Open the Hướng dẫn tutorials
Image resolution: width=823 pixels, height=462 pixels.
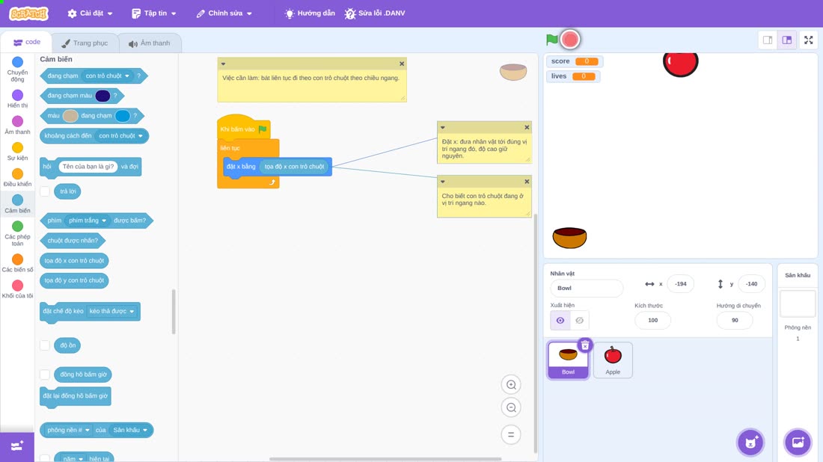point(310,13)
